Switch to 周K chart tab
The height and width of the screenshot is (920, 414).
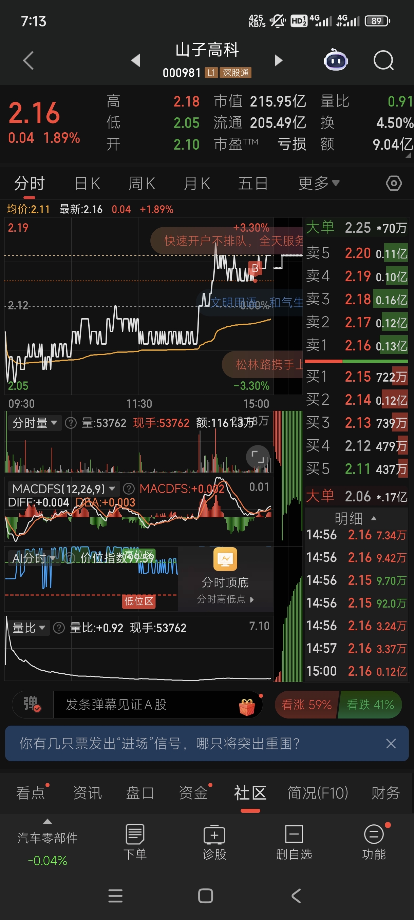[x=142, y=184]
